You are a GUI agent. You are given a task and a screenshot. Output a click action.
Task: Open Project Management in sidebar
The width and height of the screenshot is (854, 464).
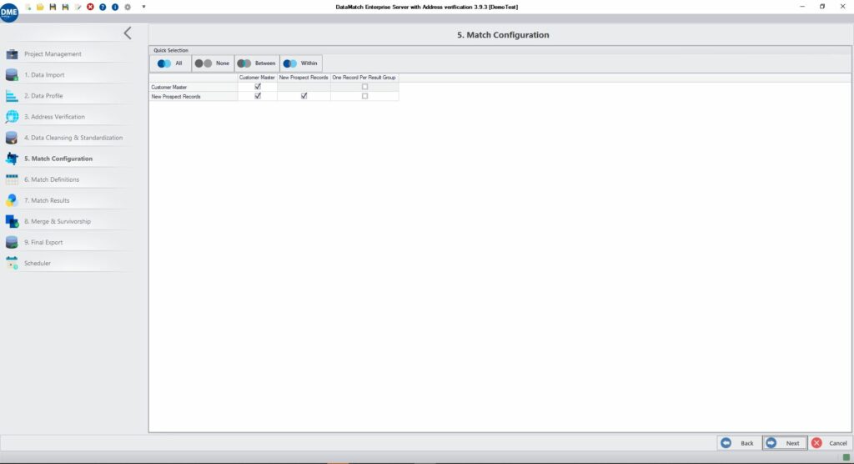coord(53,54)
